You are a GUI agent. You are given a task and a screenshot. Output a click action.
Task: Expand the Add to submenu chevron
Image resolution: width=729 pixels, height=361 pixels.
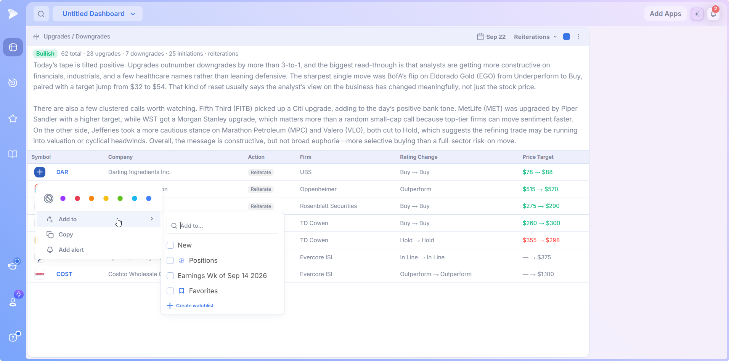click(152, 219)
